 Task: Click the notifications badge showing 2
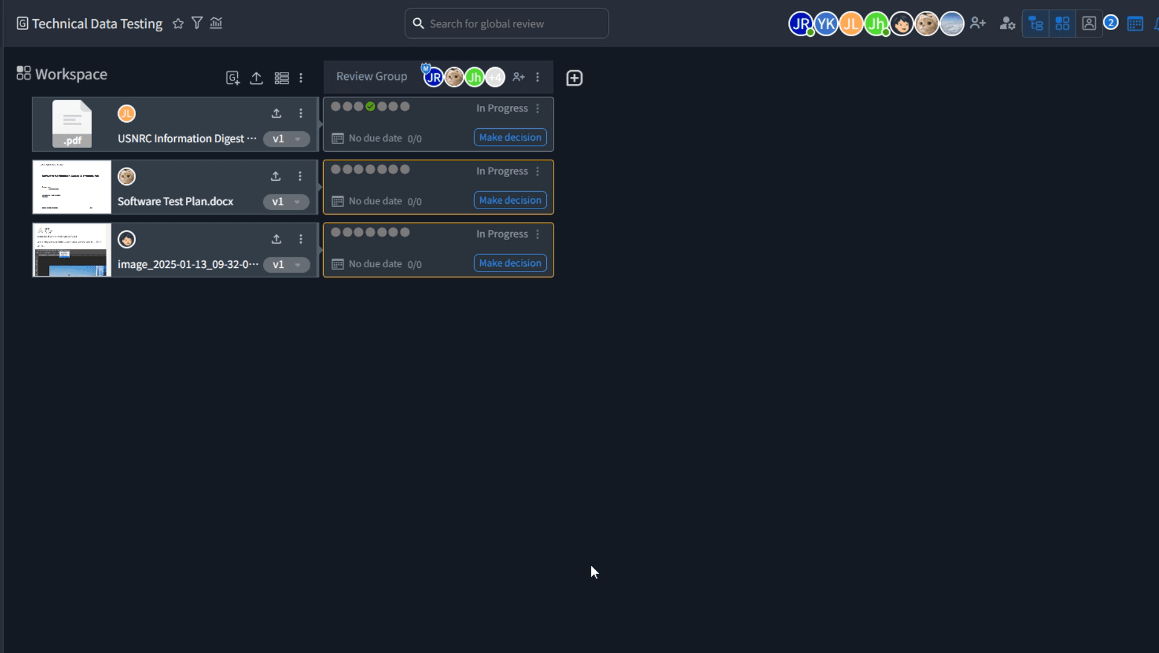click(x=1112, y=22)
